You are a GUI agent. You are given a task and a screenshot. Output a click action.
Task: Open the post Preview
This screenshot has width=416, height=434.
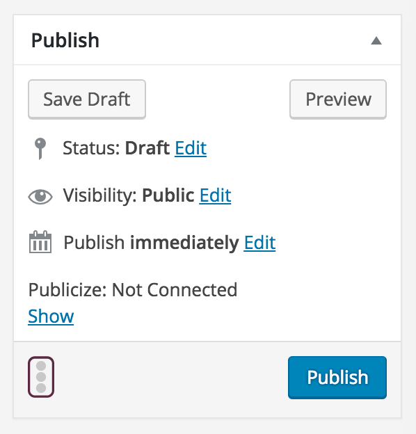[x=338, y=99]
